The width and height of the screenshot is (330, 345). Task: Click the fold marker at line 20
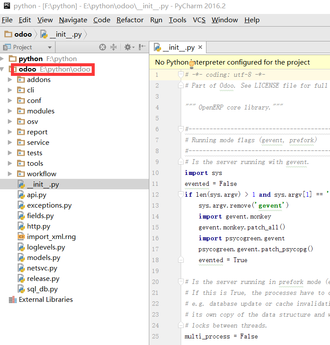pos(181,282)
